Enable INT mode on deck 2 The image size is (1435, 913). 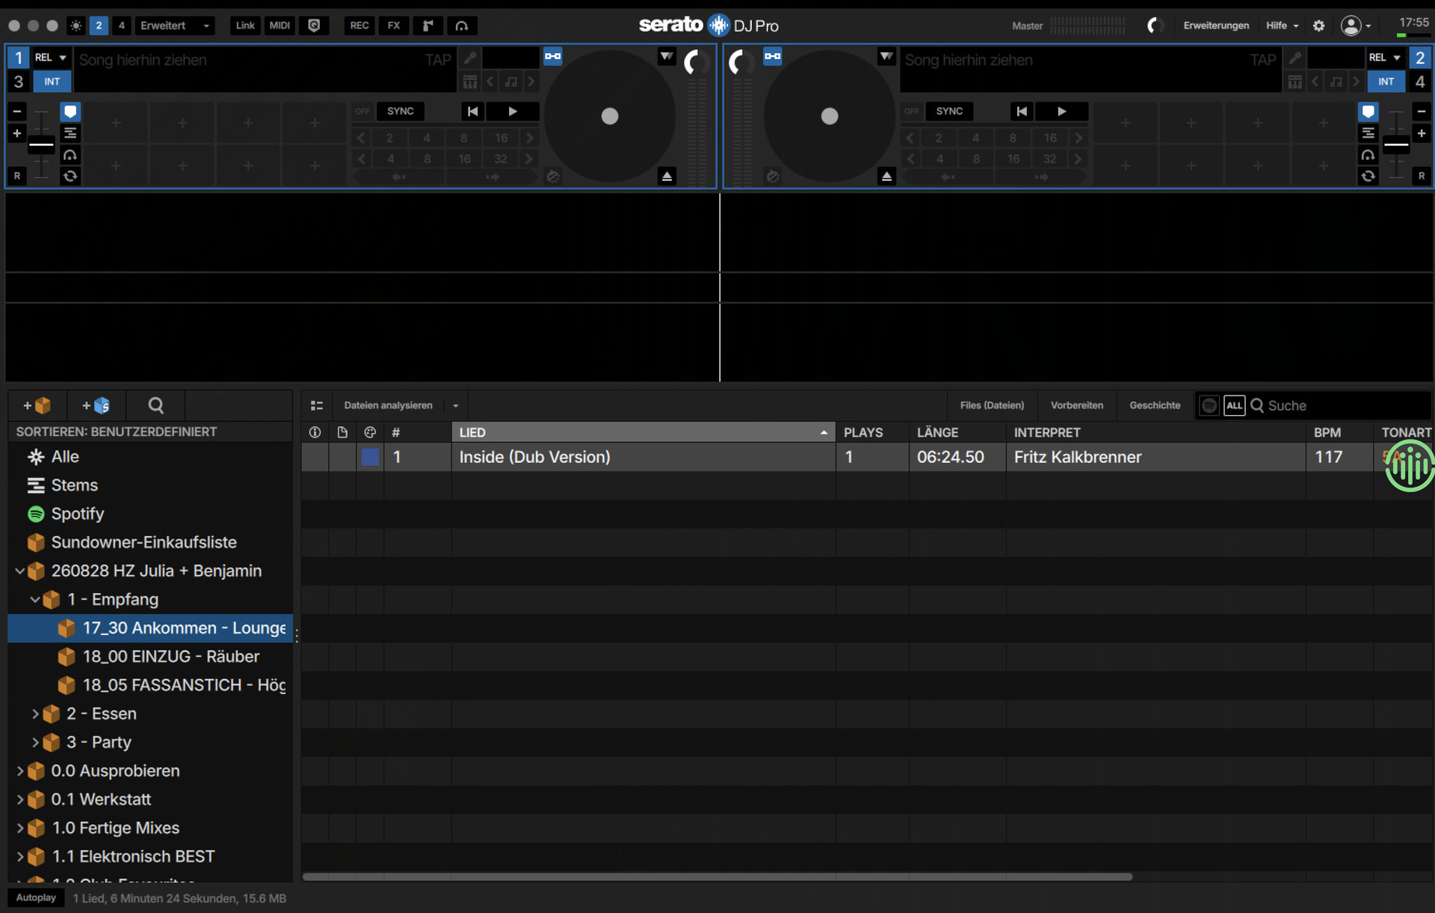click(1386, 82)
